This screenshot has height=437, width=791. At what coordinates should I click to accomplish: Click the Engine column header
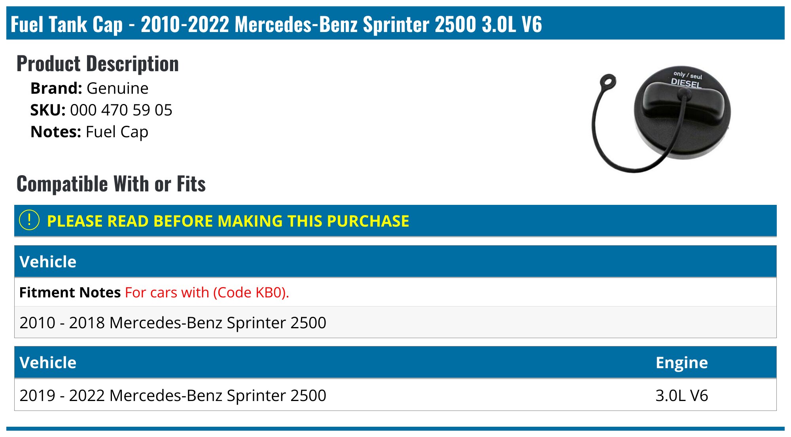click(681, 363)
